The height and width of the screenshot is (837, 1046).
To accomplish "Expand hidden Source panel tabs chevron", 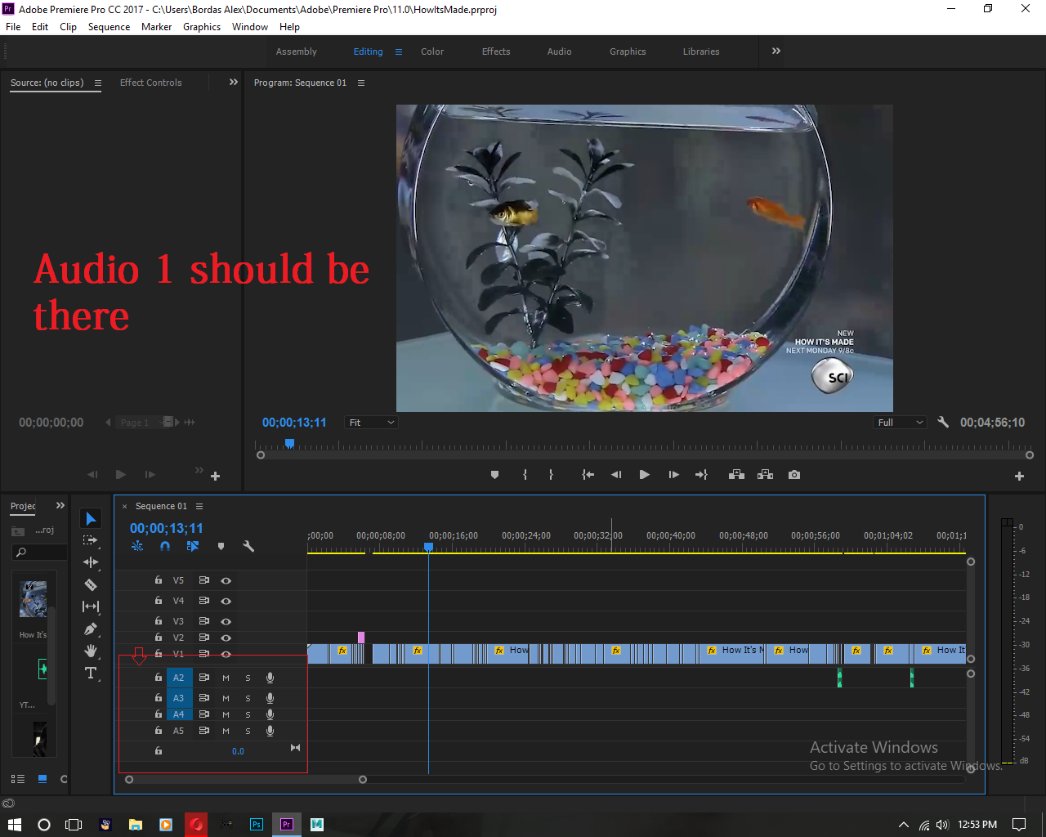I will (233, 82).
